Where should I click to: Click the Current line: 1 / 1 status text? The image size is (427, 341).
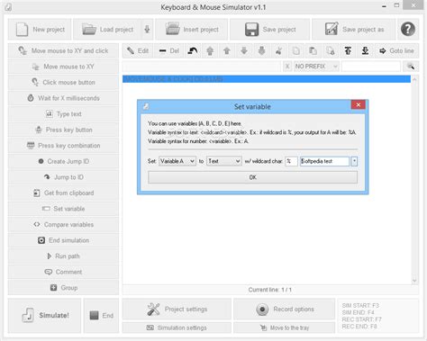(269, 290)
